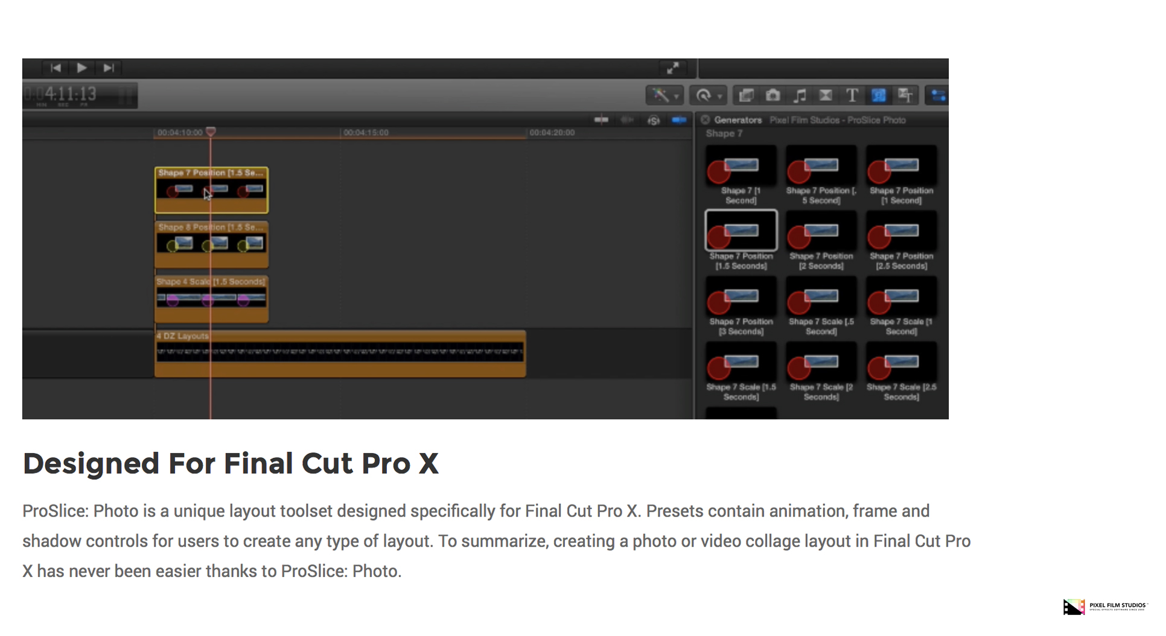Open the viewer in full screen

pos(673,68)
